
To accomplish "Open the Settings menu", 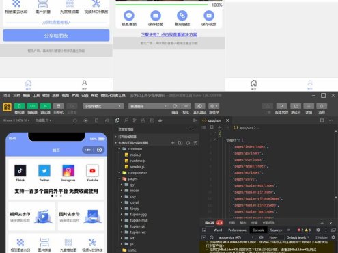I will coord(85,96).
